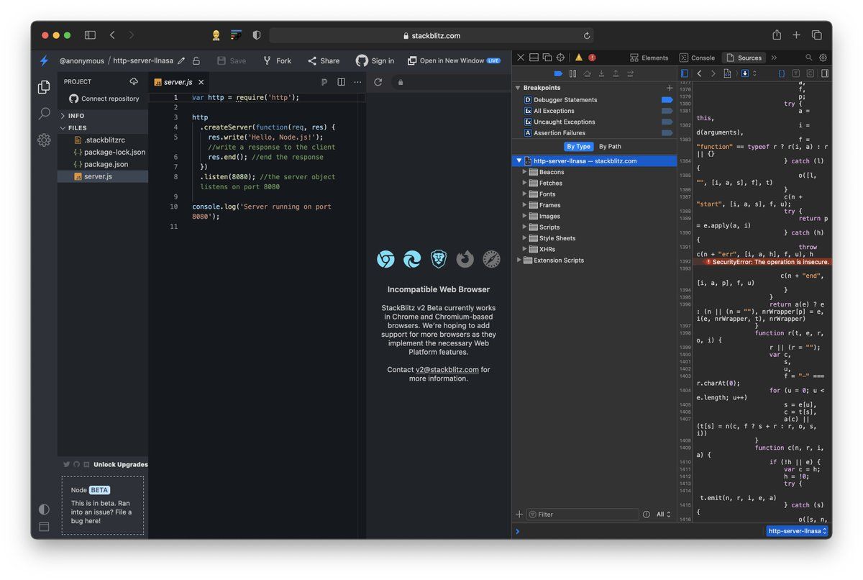Image resolution: width=863 pixels, height=580 pixels.
Task: Toggle the Debugger Statements breakpoint
Action: (667, 100)
